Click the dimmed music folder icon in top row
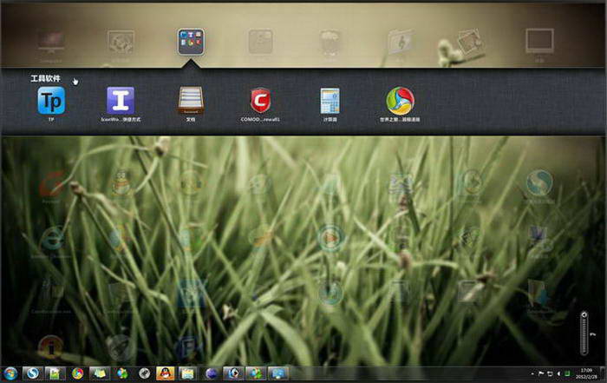 click(x=400, y=42)
